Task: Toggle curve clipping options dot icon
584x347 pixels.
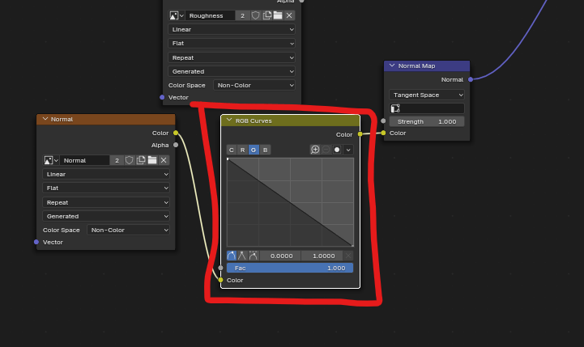Action: click(337, 150)
